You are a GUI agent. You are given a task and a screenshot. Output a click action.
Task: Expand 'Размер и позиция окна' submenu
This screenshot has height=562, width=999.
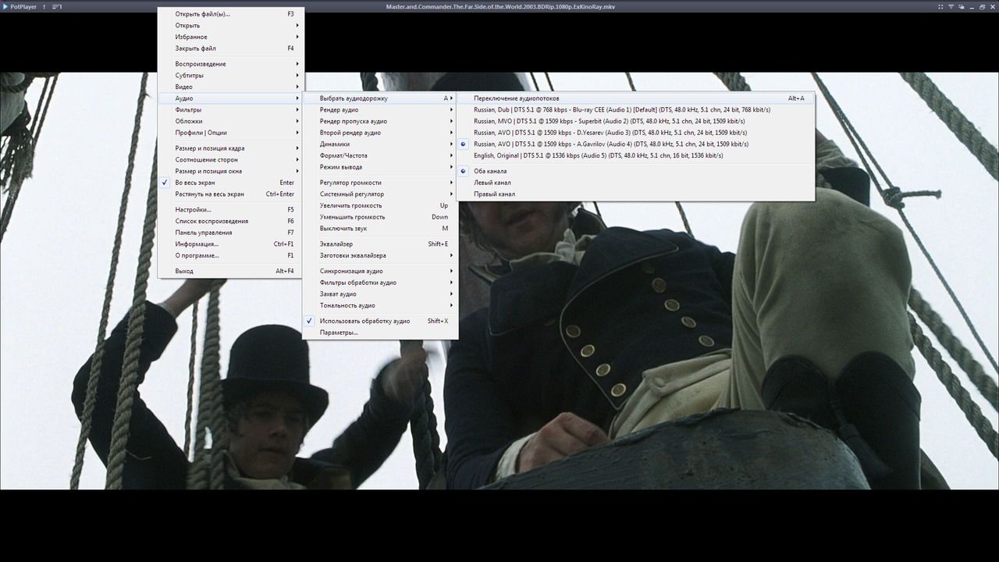pyautogui.click(x=231, y=171)
